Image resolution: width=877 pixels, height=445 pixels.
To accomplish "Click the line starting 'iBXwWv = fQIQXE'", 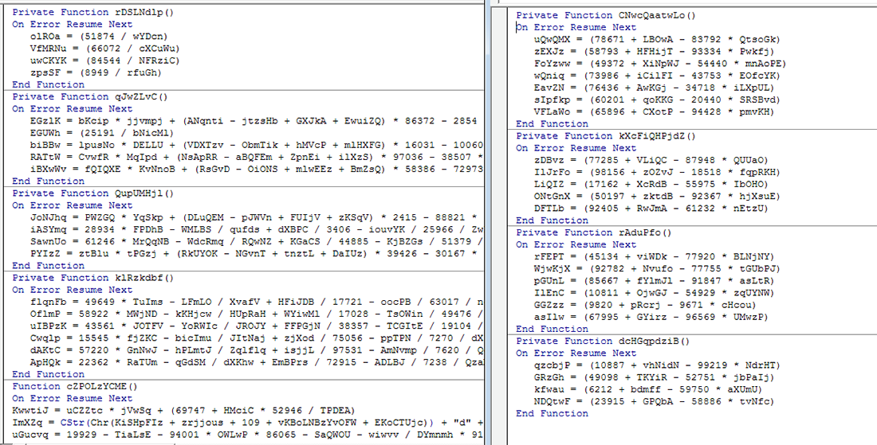I will pyautogui.click(x=257, y=170).
